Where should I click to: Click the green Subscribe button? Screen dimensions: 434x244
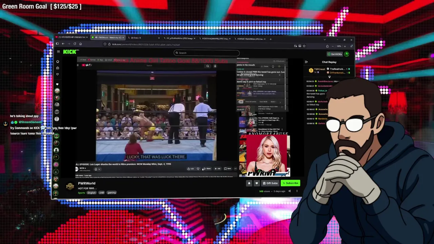click(291, 183)
